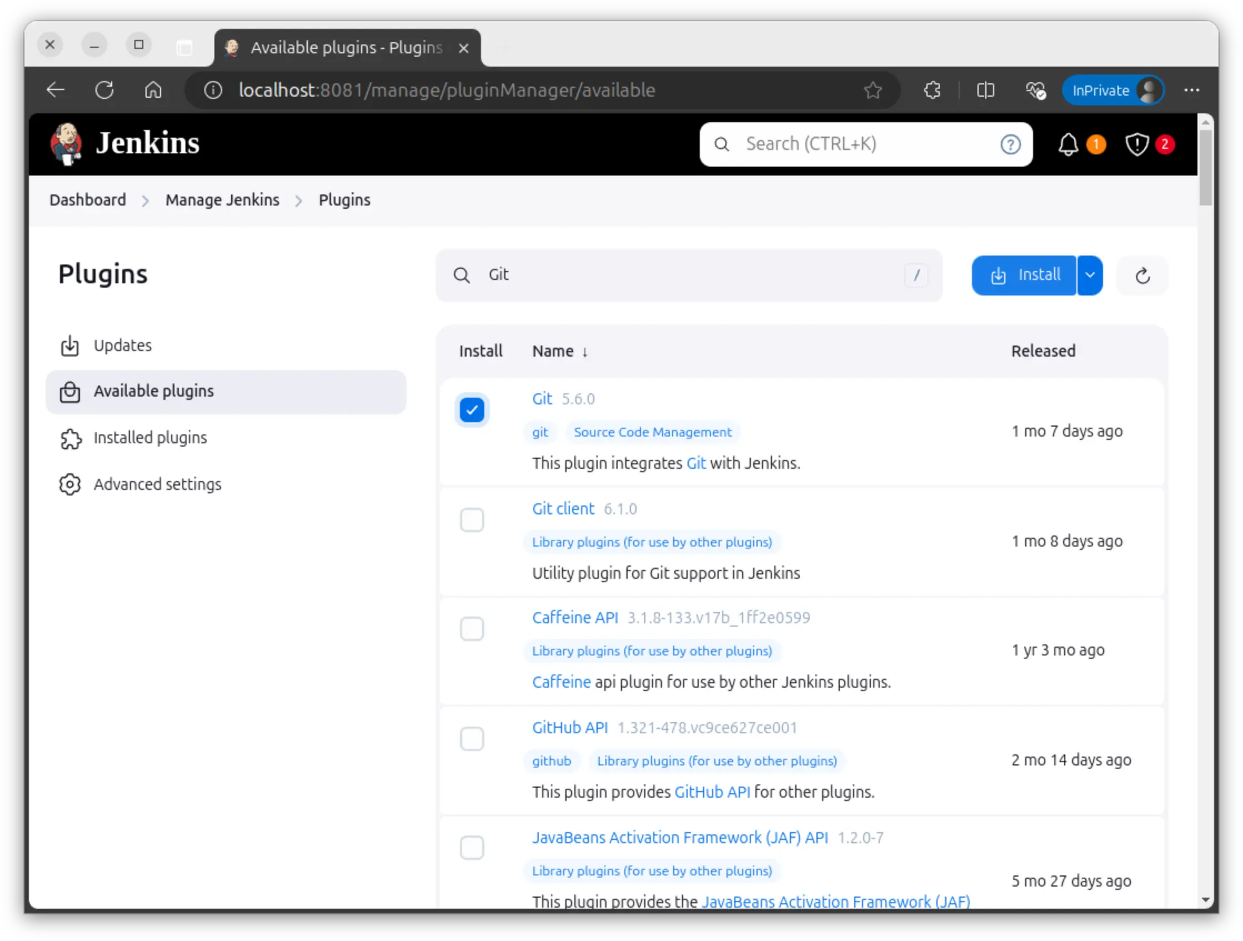Click the notifications bell icon
The height and width of the screenshot is (941, 1243).
click(1067, 144)
